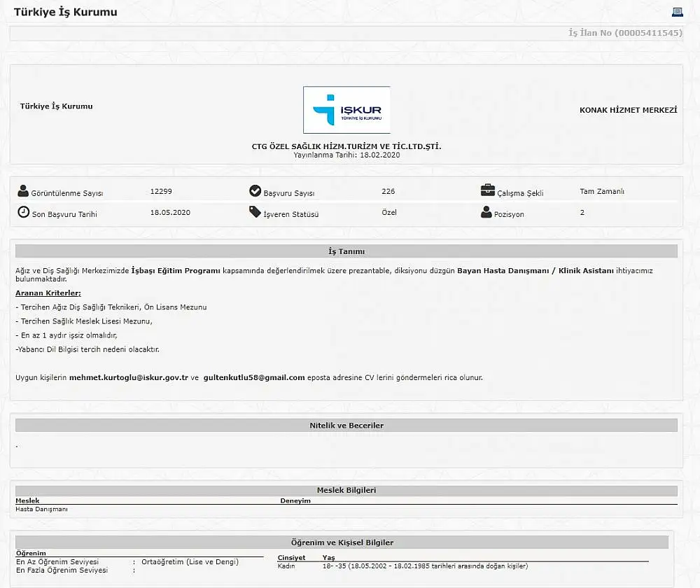Click the Nitelik ve Beceriler section header
Screen dimensions: 700x588
[346, 426]
